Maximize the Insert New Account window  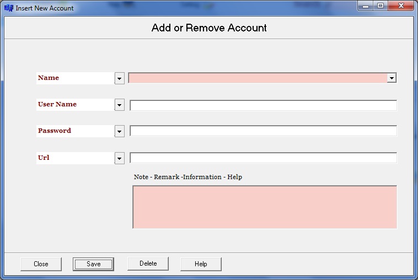click(x=381, y=6)
